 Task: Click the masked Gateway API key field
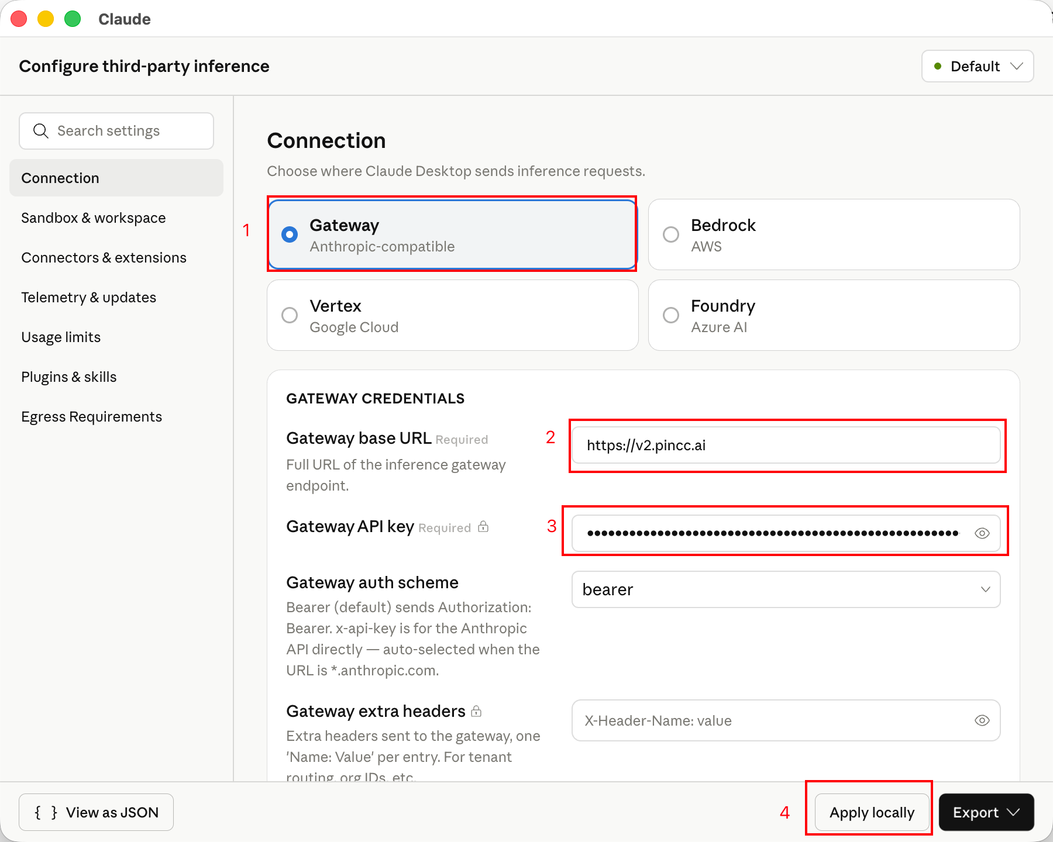(786, 533)
